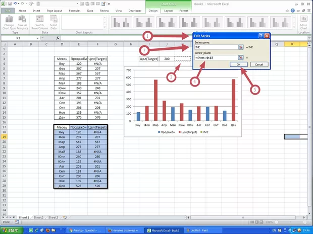This screenshot has width=313, height=234.
Task: Click the Продажби legend entry in chart
Action: [167, 132]
